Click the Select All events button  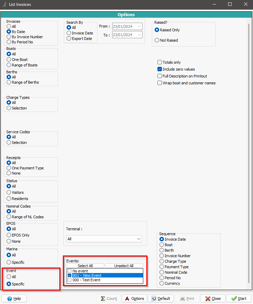click(x=85, y=266)
